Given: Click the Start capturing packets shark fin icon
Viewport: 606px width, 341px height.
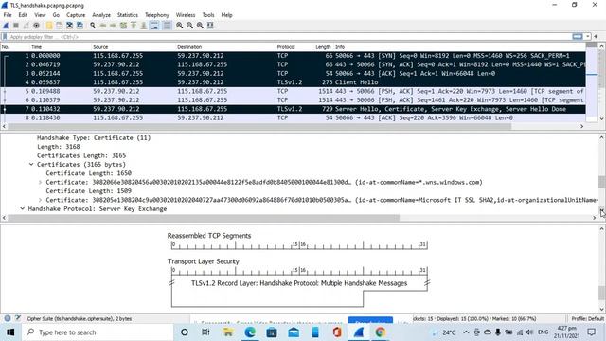Looking at the screenshot, I should (6, 26).
